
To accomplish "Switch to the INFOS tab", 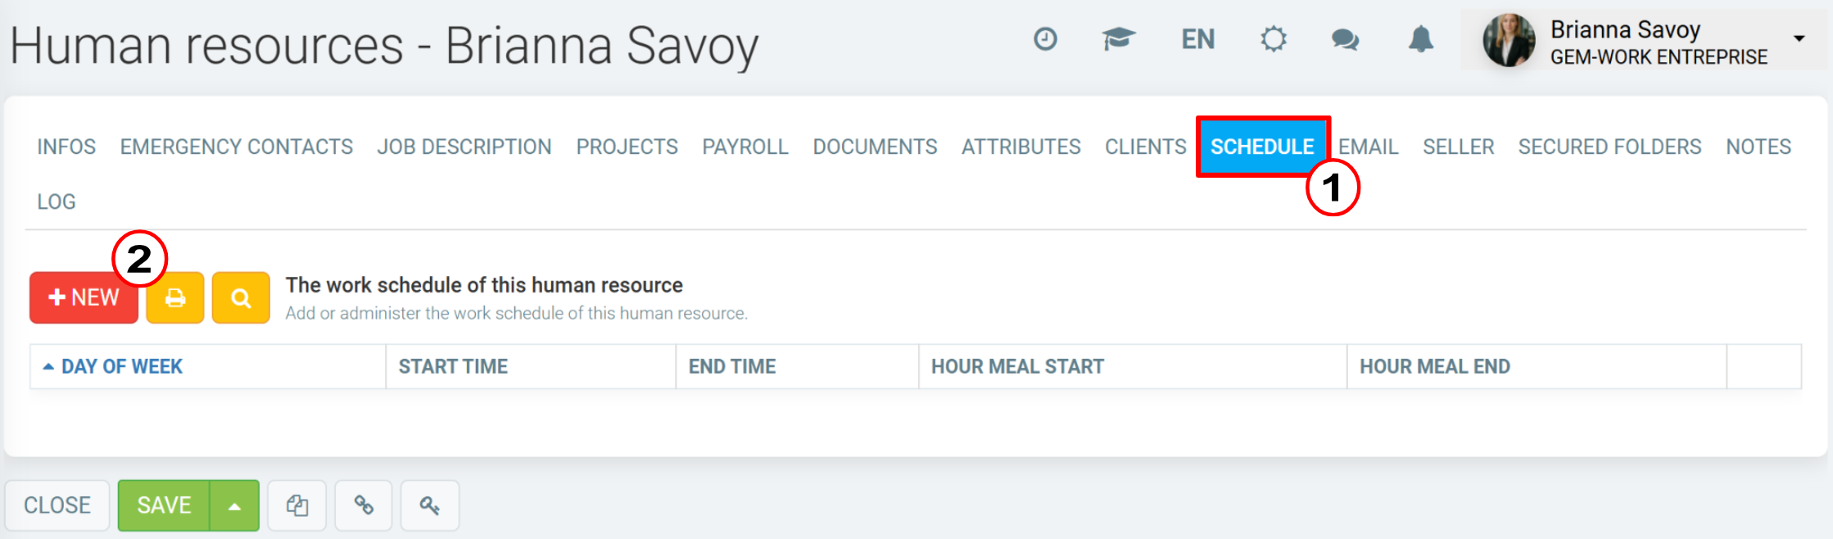I will coord(66,147).
